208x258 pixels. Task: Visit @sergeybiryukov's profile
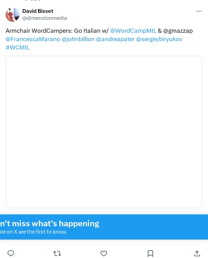tap(159, 39)
